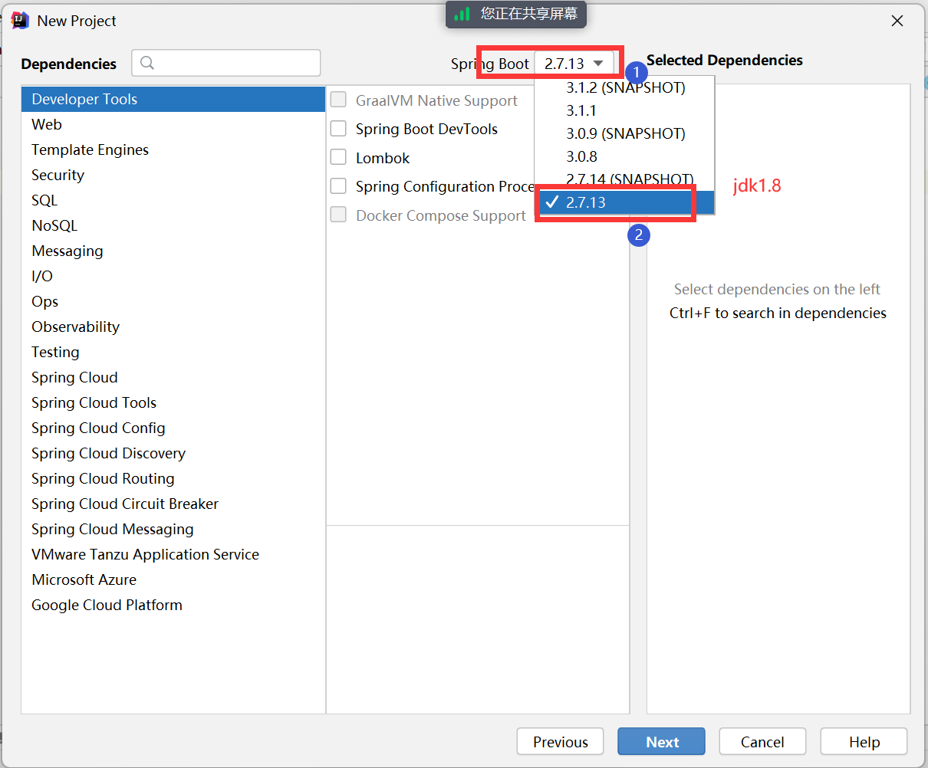
Task: Click the screen-sharing status banner text
Action: 529,14
